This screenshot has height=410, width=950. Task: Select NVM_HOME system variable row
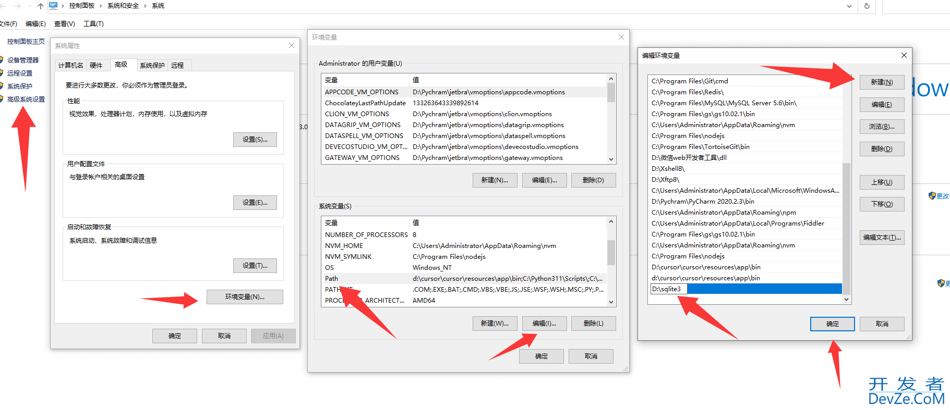click(x=464, y=246)
